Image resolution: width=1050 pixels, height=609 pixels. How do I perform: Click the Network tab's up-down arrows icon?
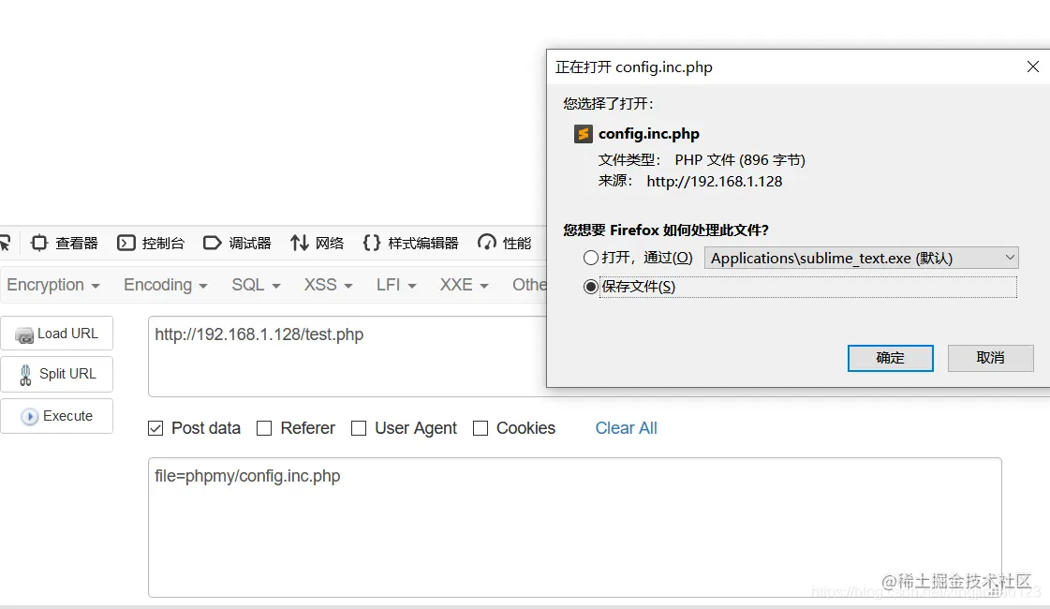pos(300,244)
